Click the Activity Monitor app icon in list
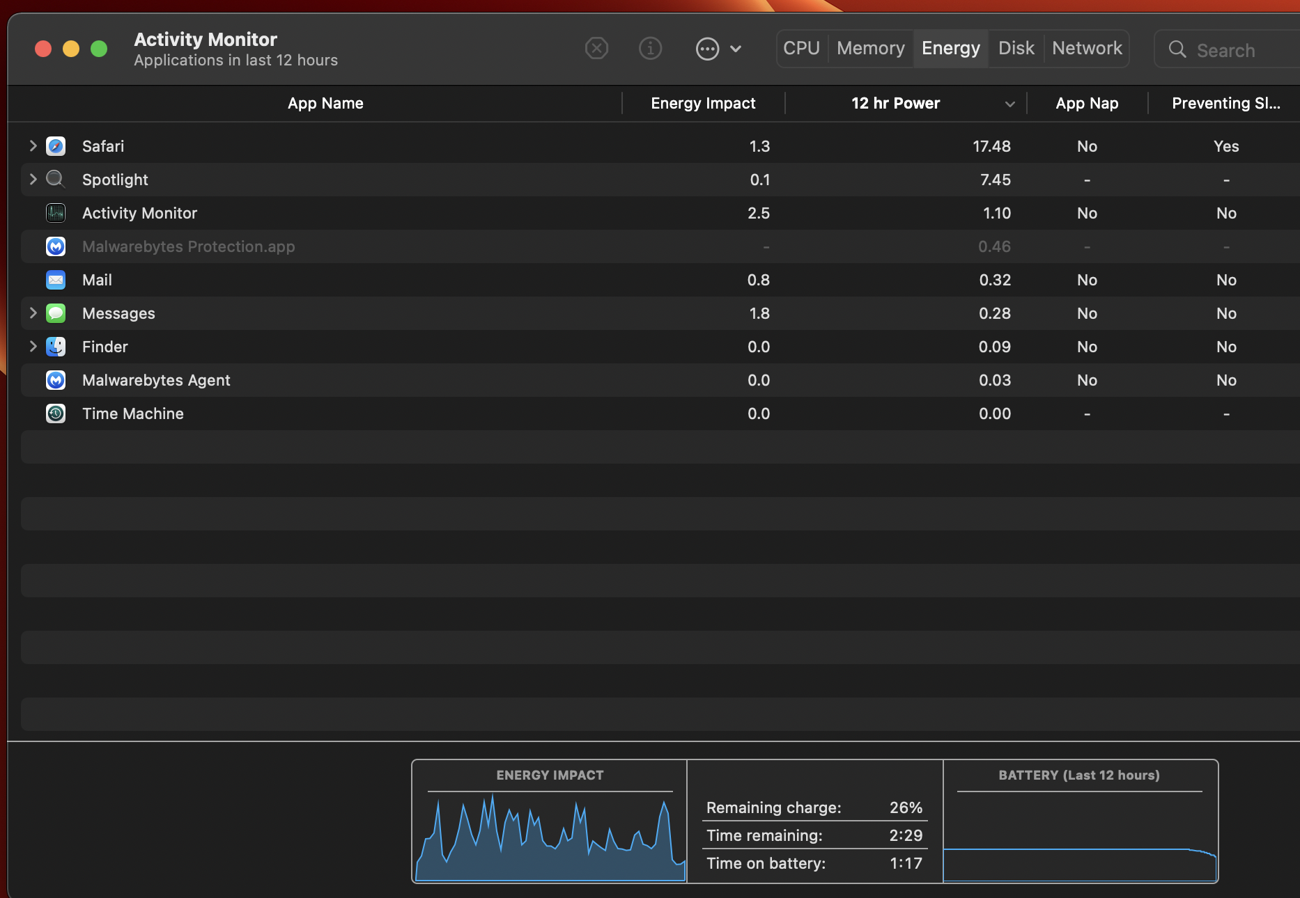This screenshot has width=1300, height=898. click(56, 213)
